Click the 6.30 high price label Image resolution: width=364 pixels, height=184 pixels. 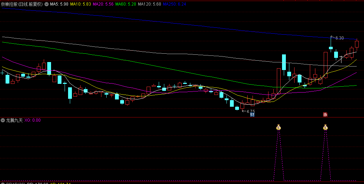click(x=339, y=38)
